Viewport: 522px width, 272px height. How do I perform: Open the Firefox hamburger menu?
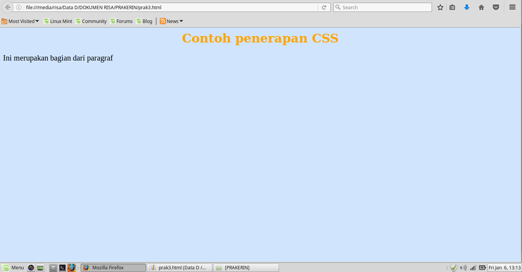point(512,7)
